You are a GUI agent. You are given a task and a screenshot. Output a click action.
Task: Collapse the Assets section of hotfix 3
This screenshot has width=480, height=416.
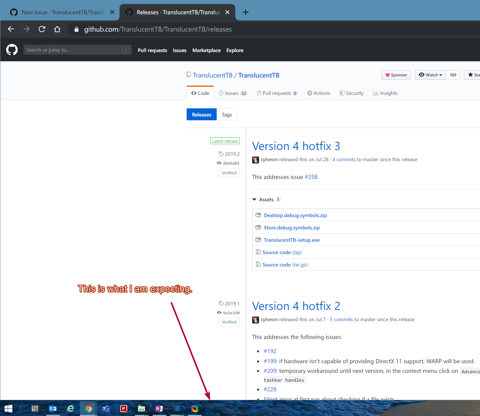click(x=254, y=199)
